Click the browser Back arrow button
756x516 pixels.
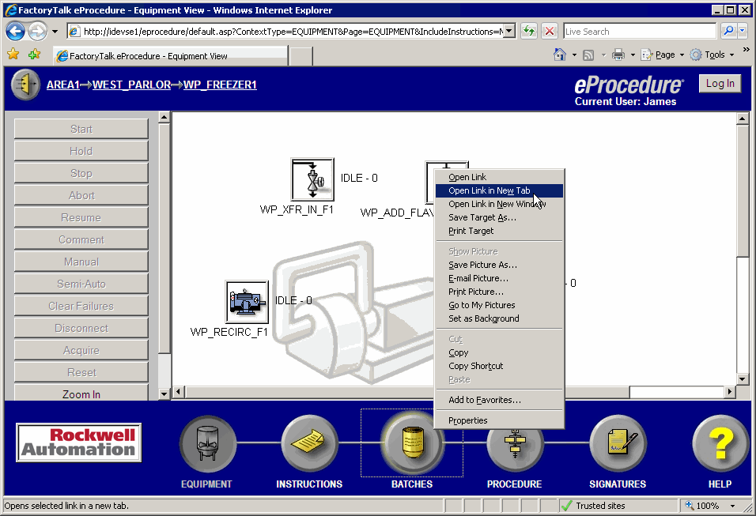pyautogui.click(x=15, y=32)
